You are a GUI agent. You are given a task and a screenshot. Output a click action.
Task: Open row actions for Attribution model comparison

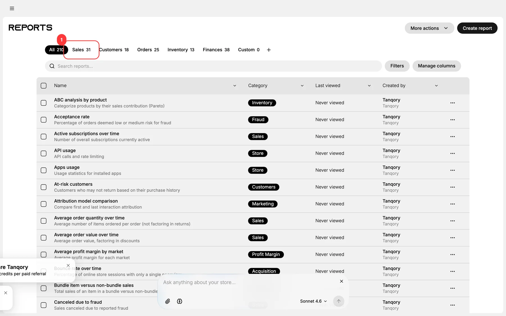pos(452,204)
